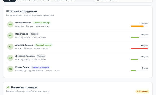Click the Главный тренер badge of Алексей Громов
The height and width of the screenshot is (95, 156).
coord(43,45)
